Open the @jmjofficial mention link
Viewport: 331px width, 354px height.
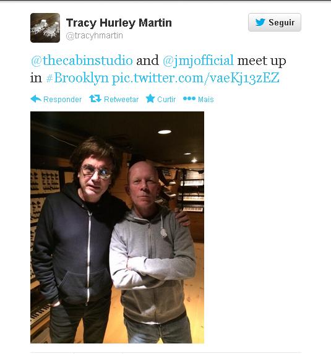[198, 61]
